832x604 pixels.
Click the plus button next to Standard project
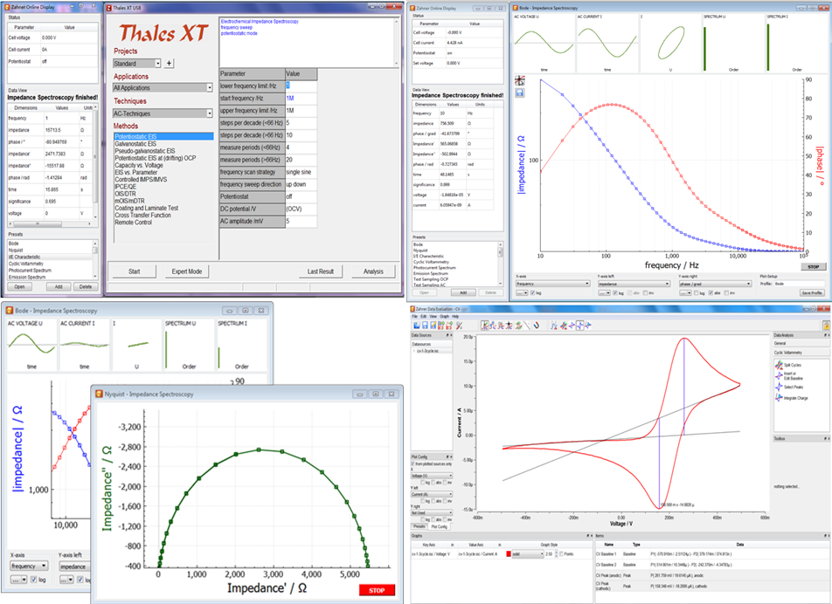point(170,64)
